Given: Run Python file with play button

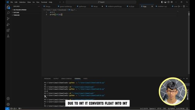Looking at the screenshot, I should (x=179, y=6).
